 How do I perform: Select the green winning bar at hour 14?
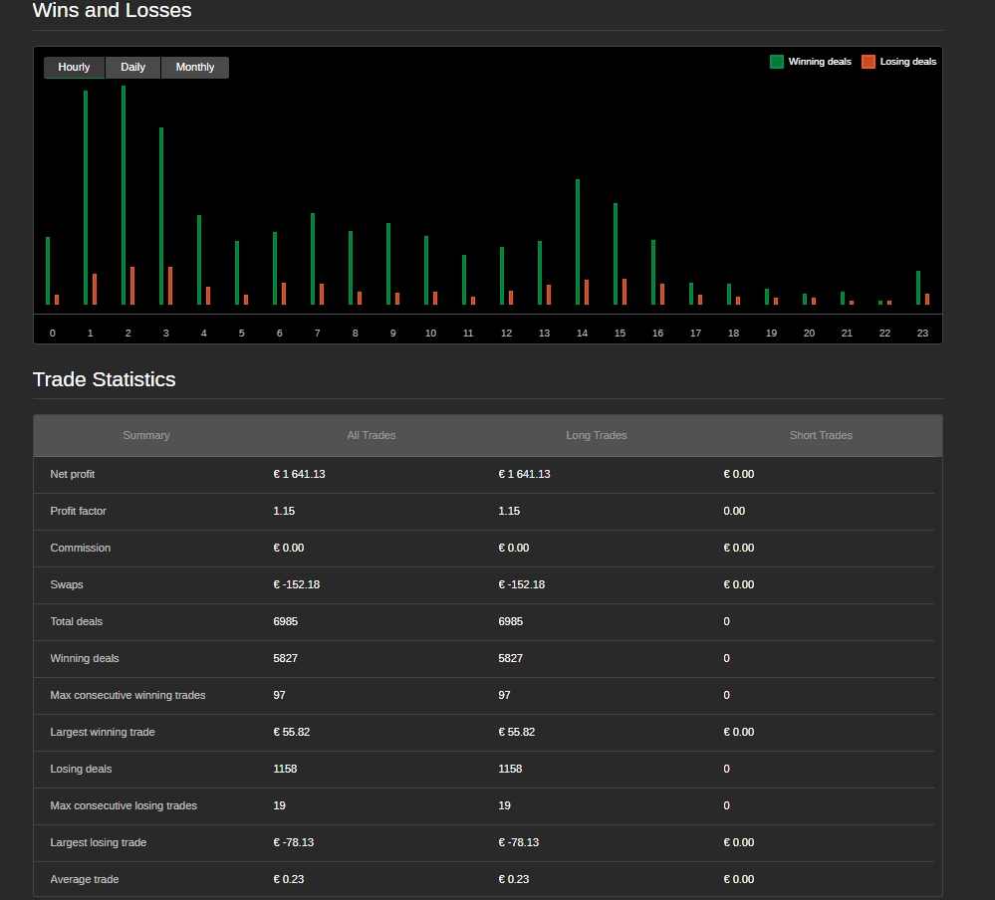[578, 242]
